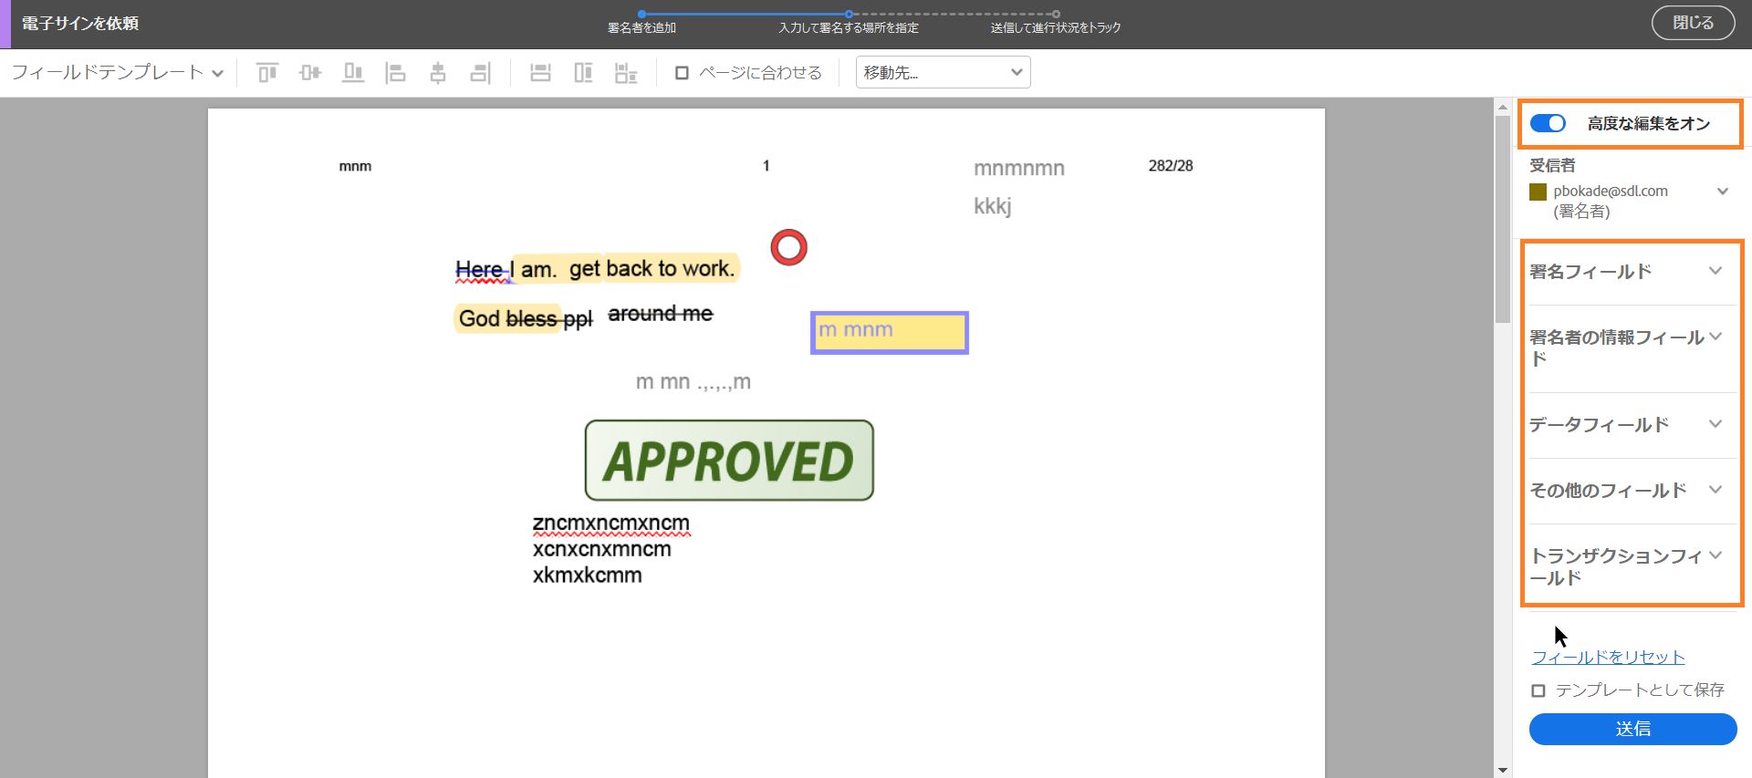The width and height of the screenshot is (1752, 778).
Task: Click the 'xcnxcnxmncm' text line
Action: [601, 549]
